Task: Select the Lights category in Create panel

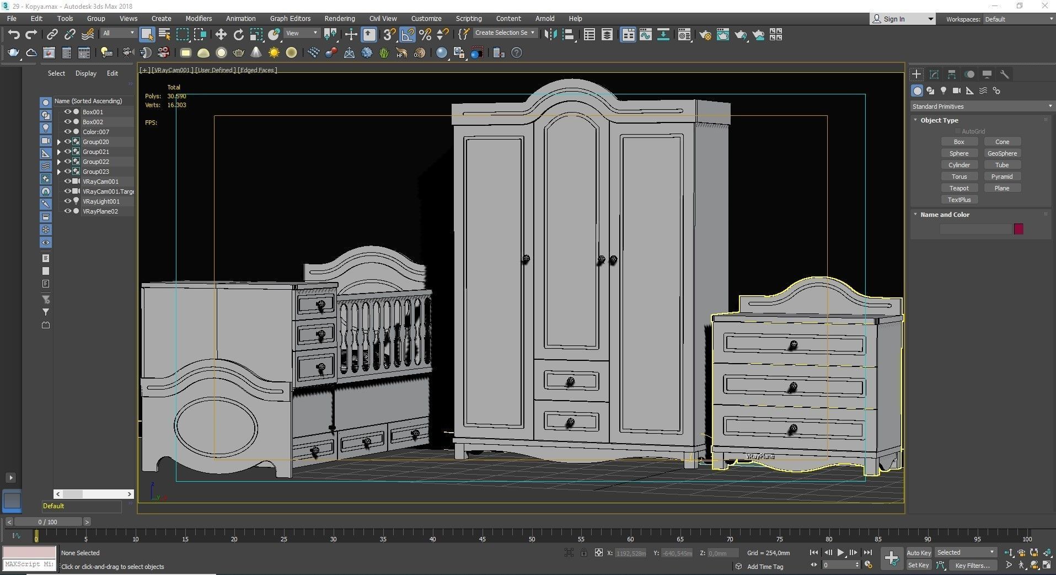Action: point(944,90)
